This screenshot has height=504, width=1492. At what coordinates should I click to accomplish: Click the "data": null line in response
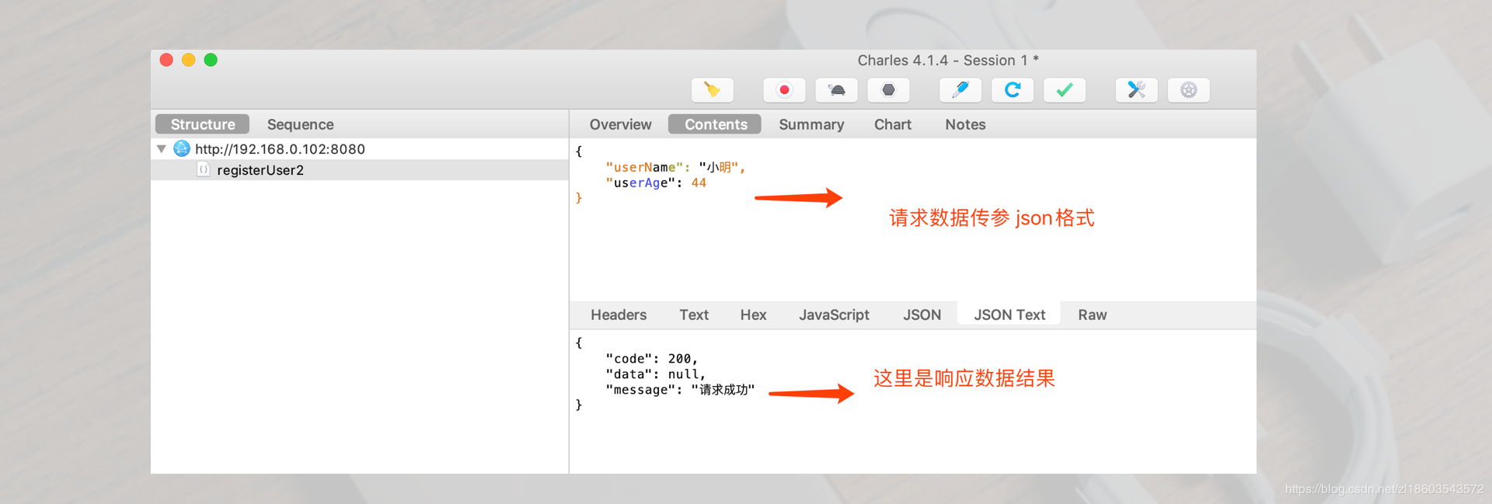coord(655,374)
